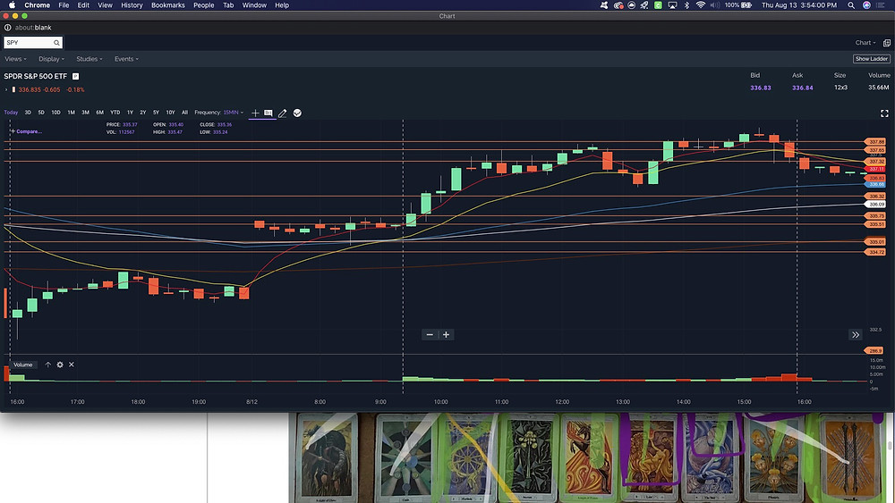Open the Chart dropdown at top right
895x503 pixels.
click(865, 43)
